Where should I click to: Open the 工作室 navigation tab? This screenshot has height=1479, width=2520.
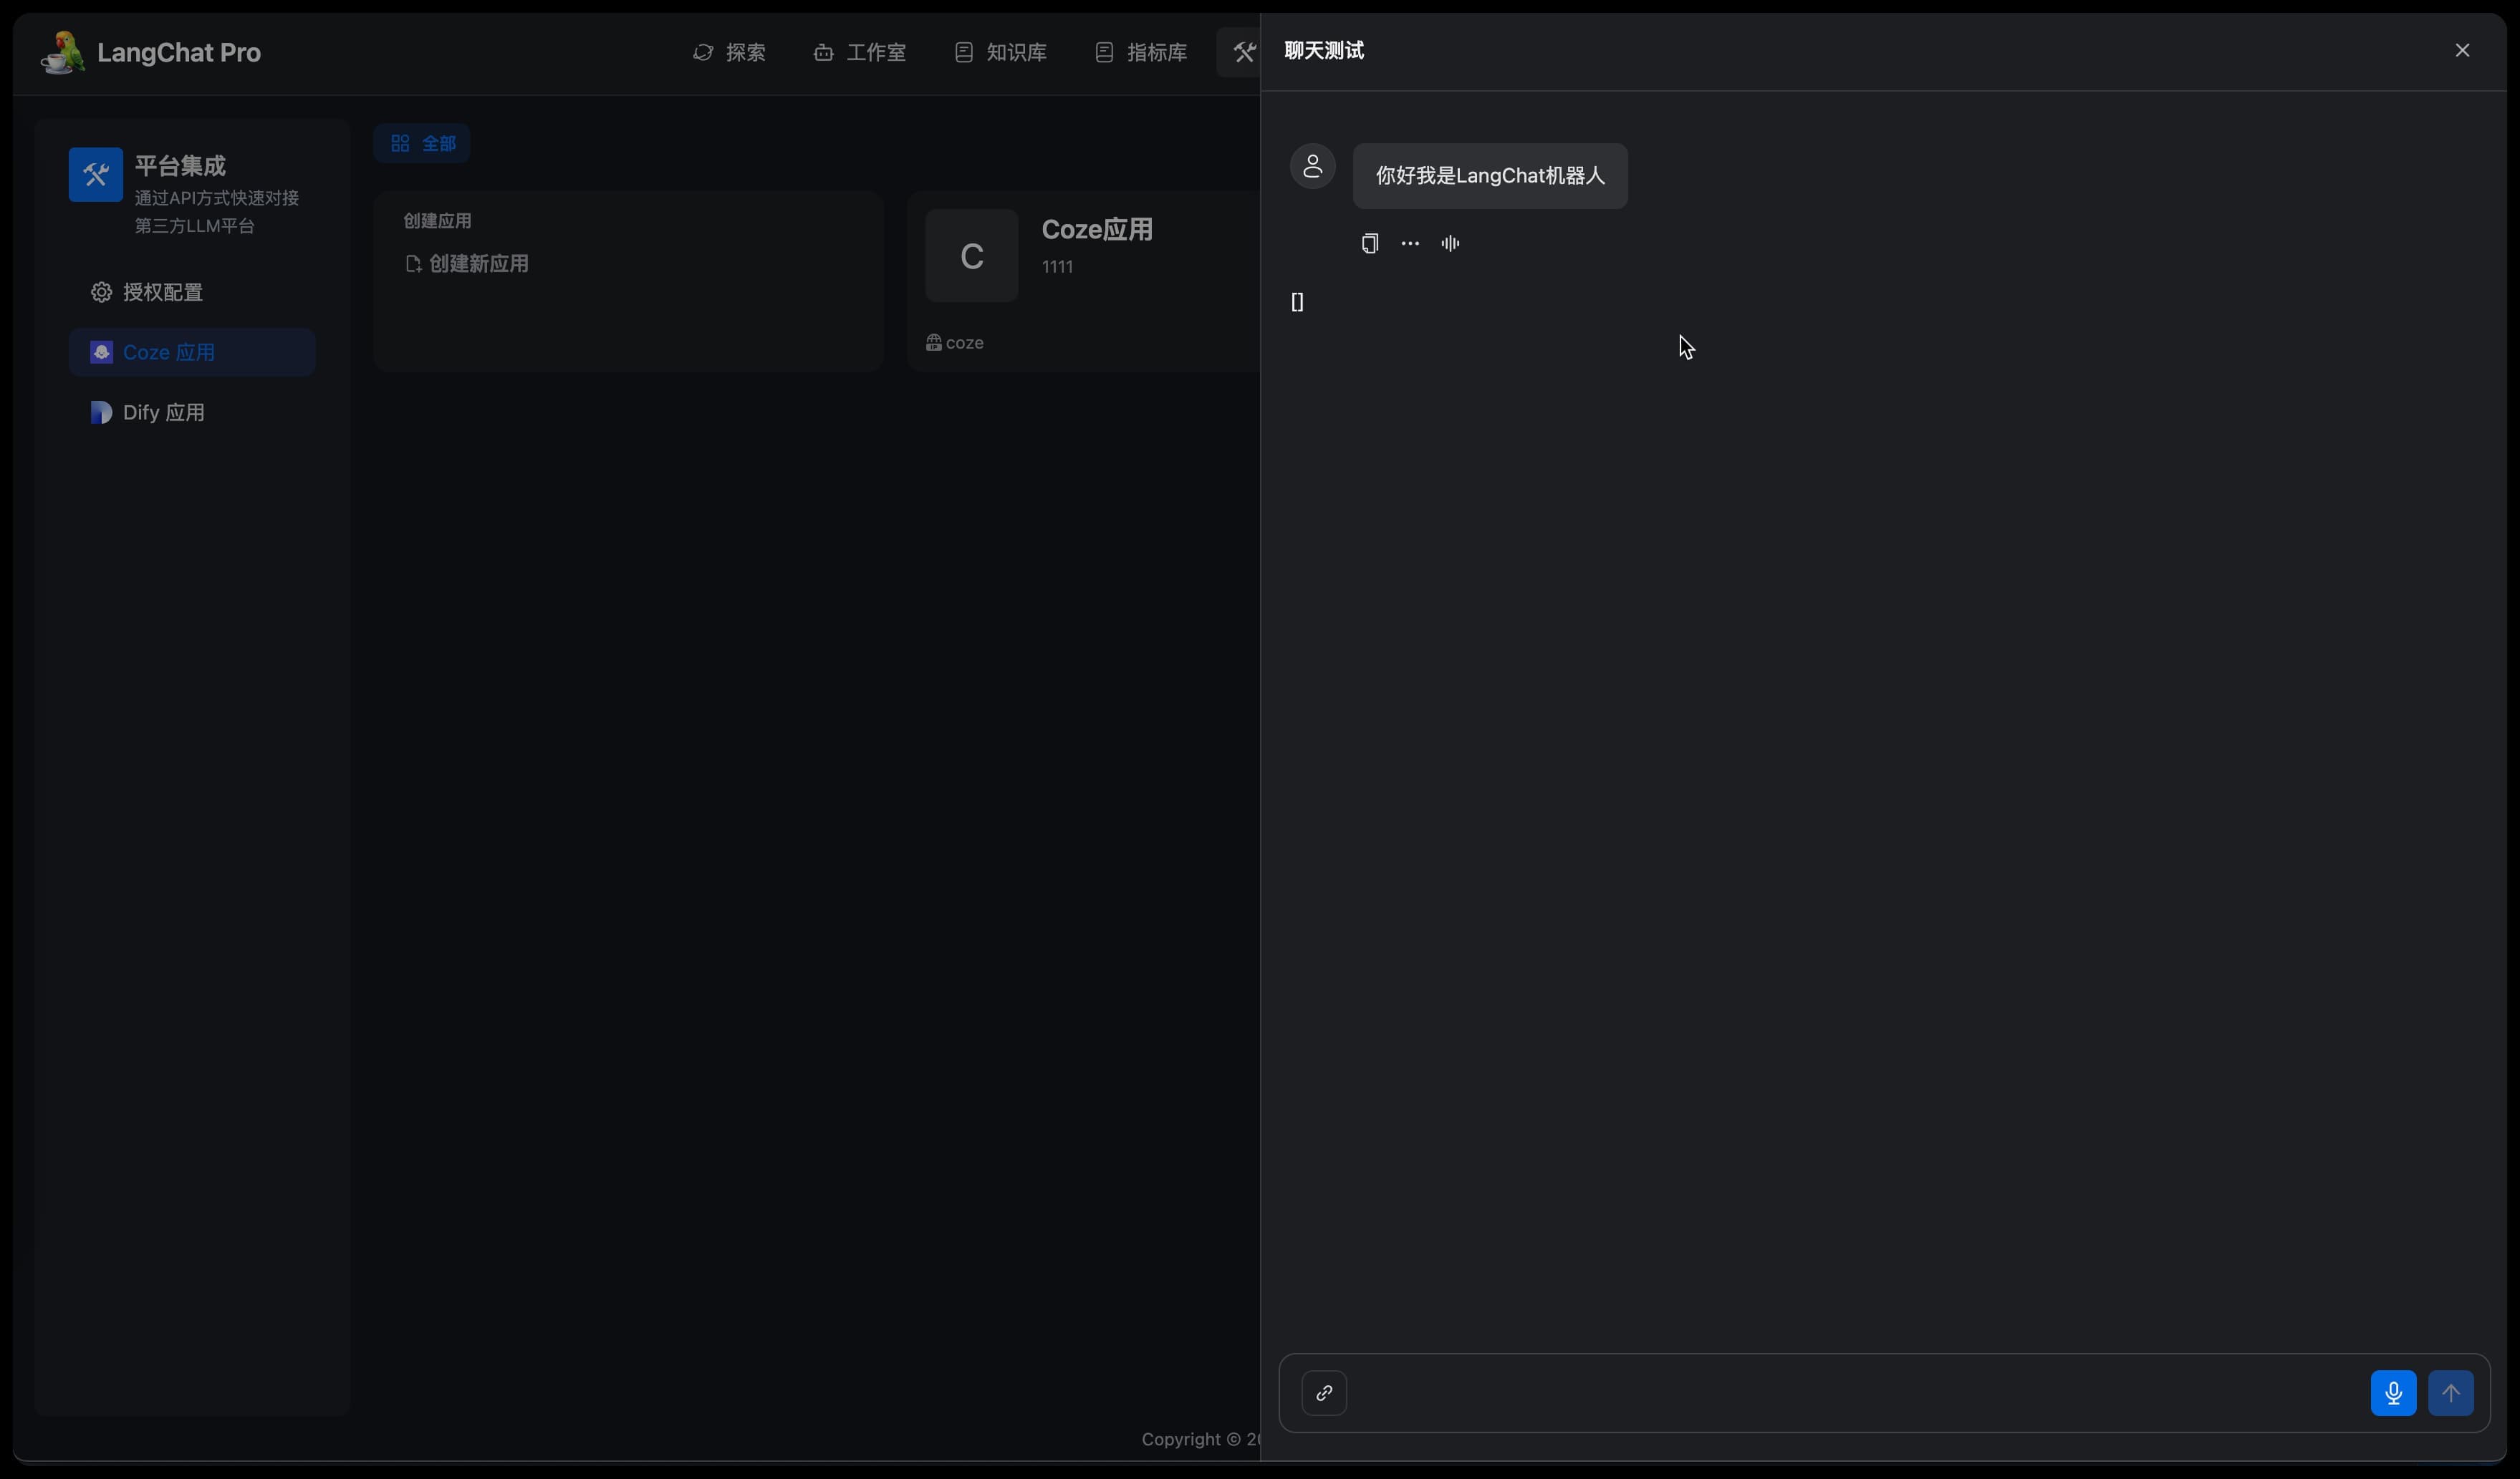click(860, 53)
